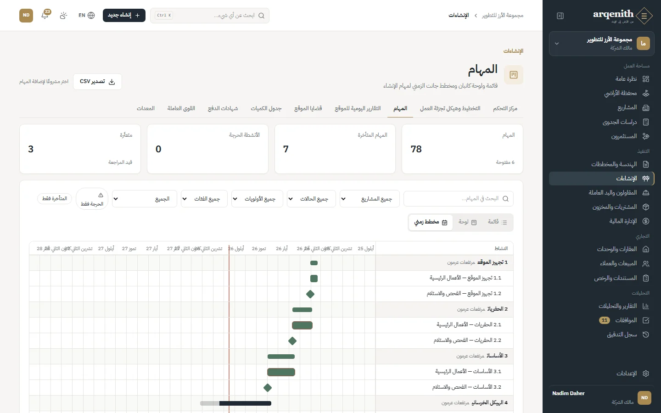
Task: Open جميع المشاريع dropdown
Action: (370, 199)
